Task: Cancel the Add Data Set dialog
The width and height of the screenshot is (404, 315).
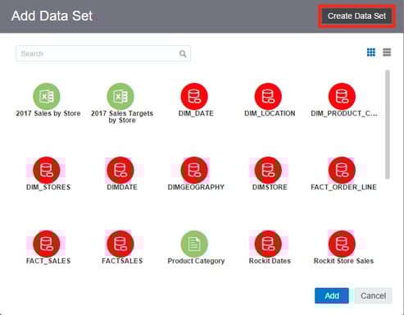Action: (x=373, y=295)
